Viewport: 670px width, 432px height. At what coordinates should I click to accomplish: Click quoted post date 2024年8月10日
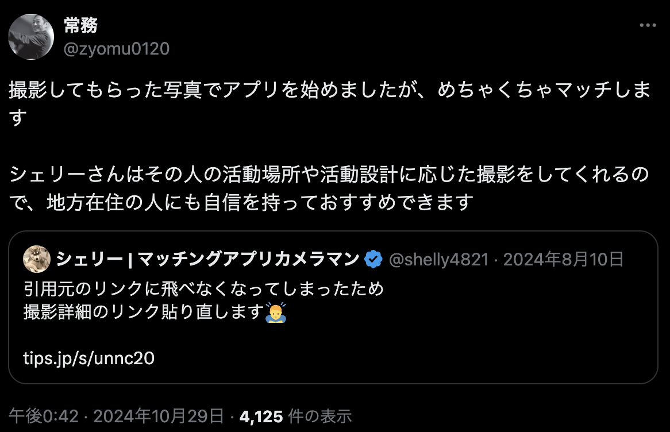tap(564, 259)
